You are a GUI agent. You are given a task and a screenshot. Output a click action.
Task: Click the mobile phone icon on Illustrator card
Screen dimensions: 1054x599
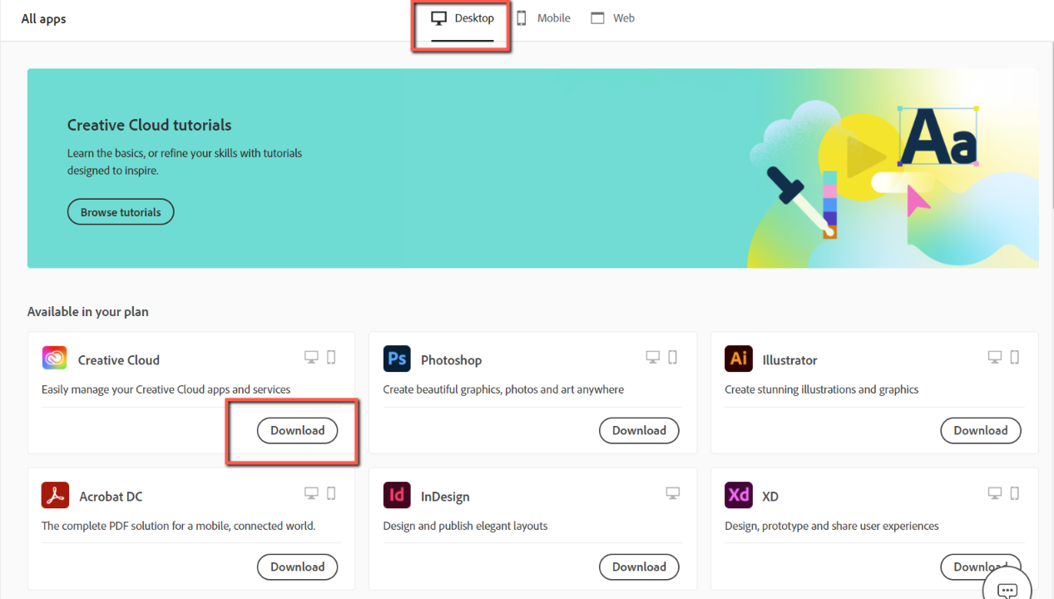[x=1015, y=356]
